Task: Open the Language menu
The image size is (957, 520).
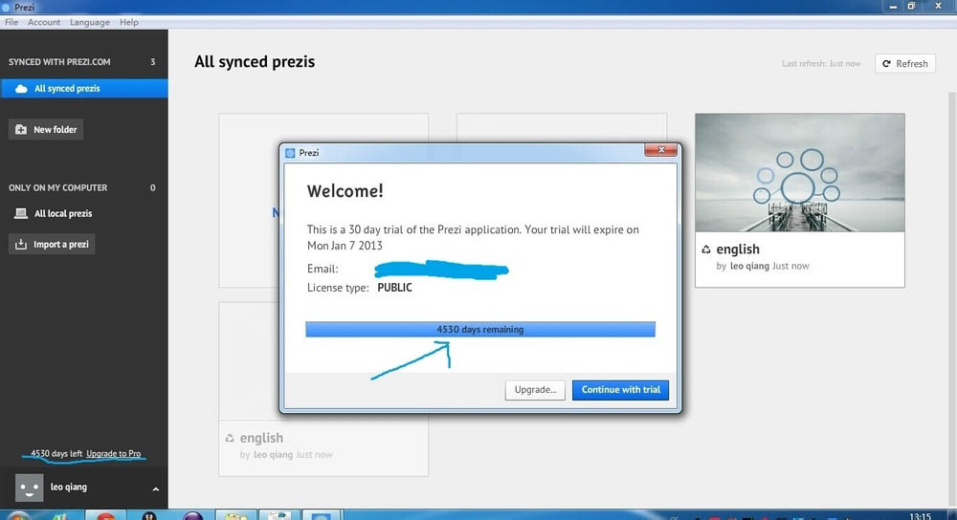Action: 90,22
